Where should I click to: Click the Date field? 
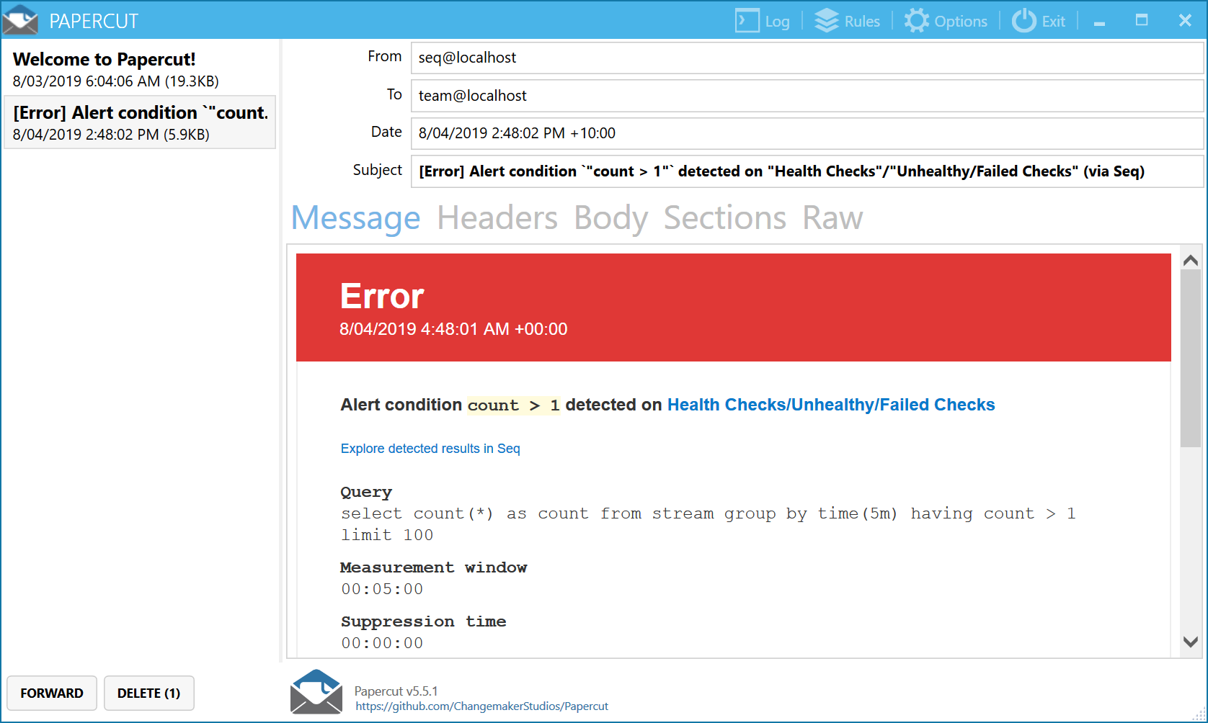point(807,133)
